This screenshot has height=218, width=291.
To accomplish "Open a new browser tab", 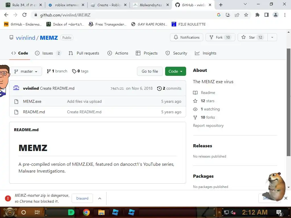I will [221, 5].
